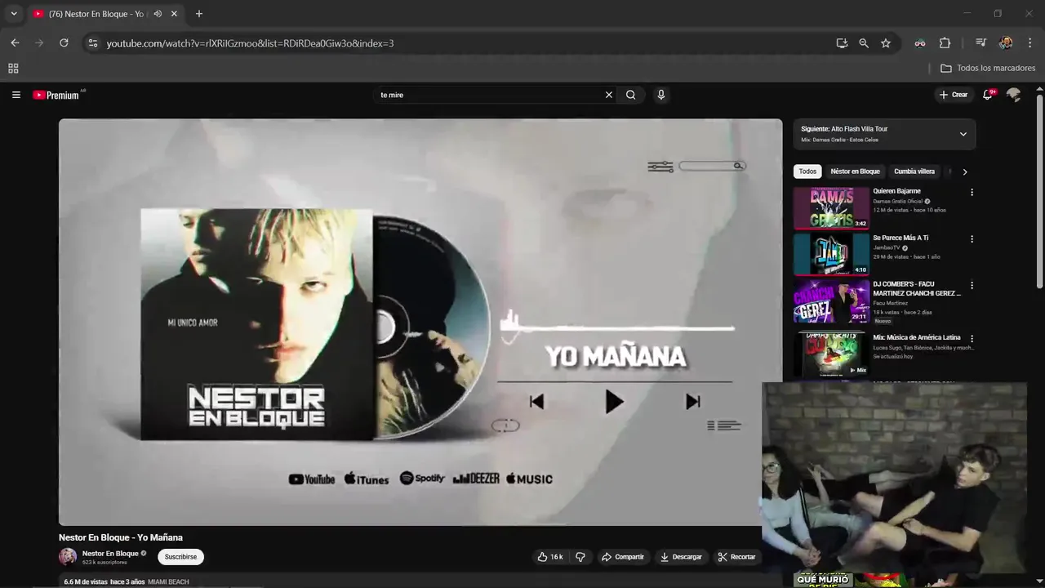Open the 'Quieren Bajarme' video title
Image resolution: width=1045 pixels, height=588 pixels.
[x=896, y=191]
